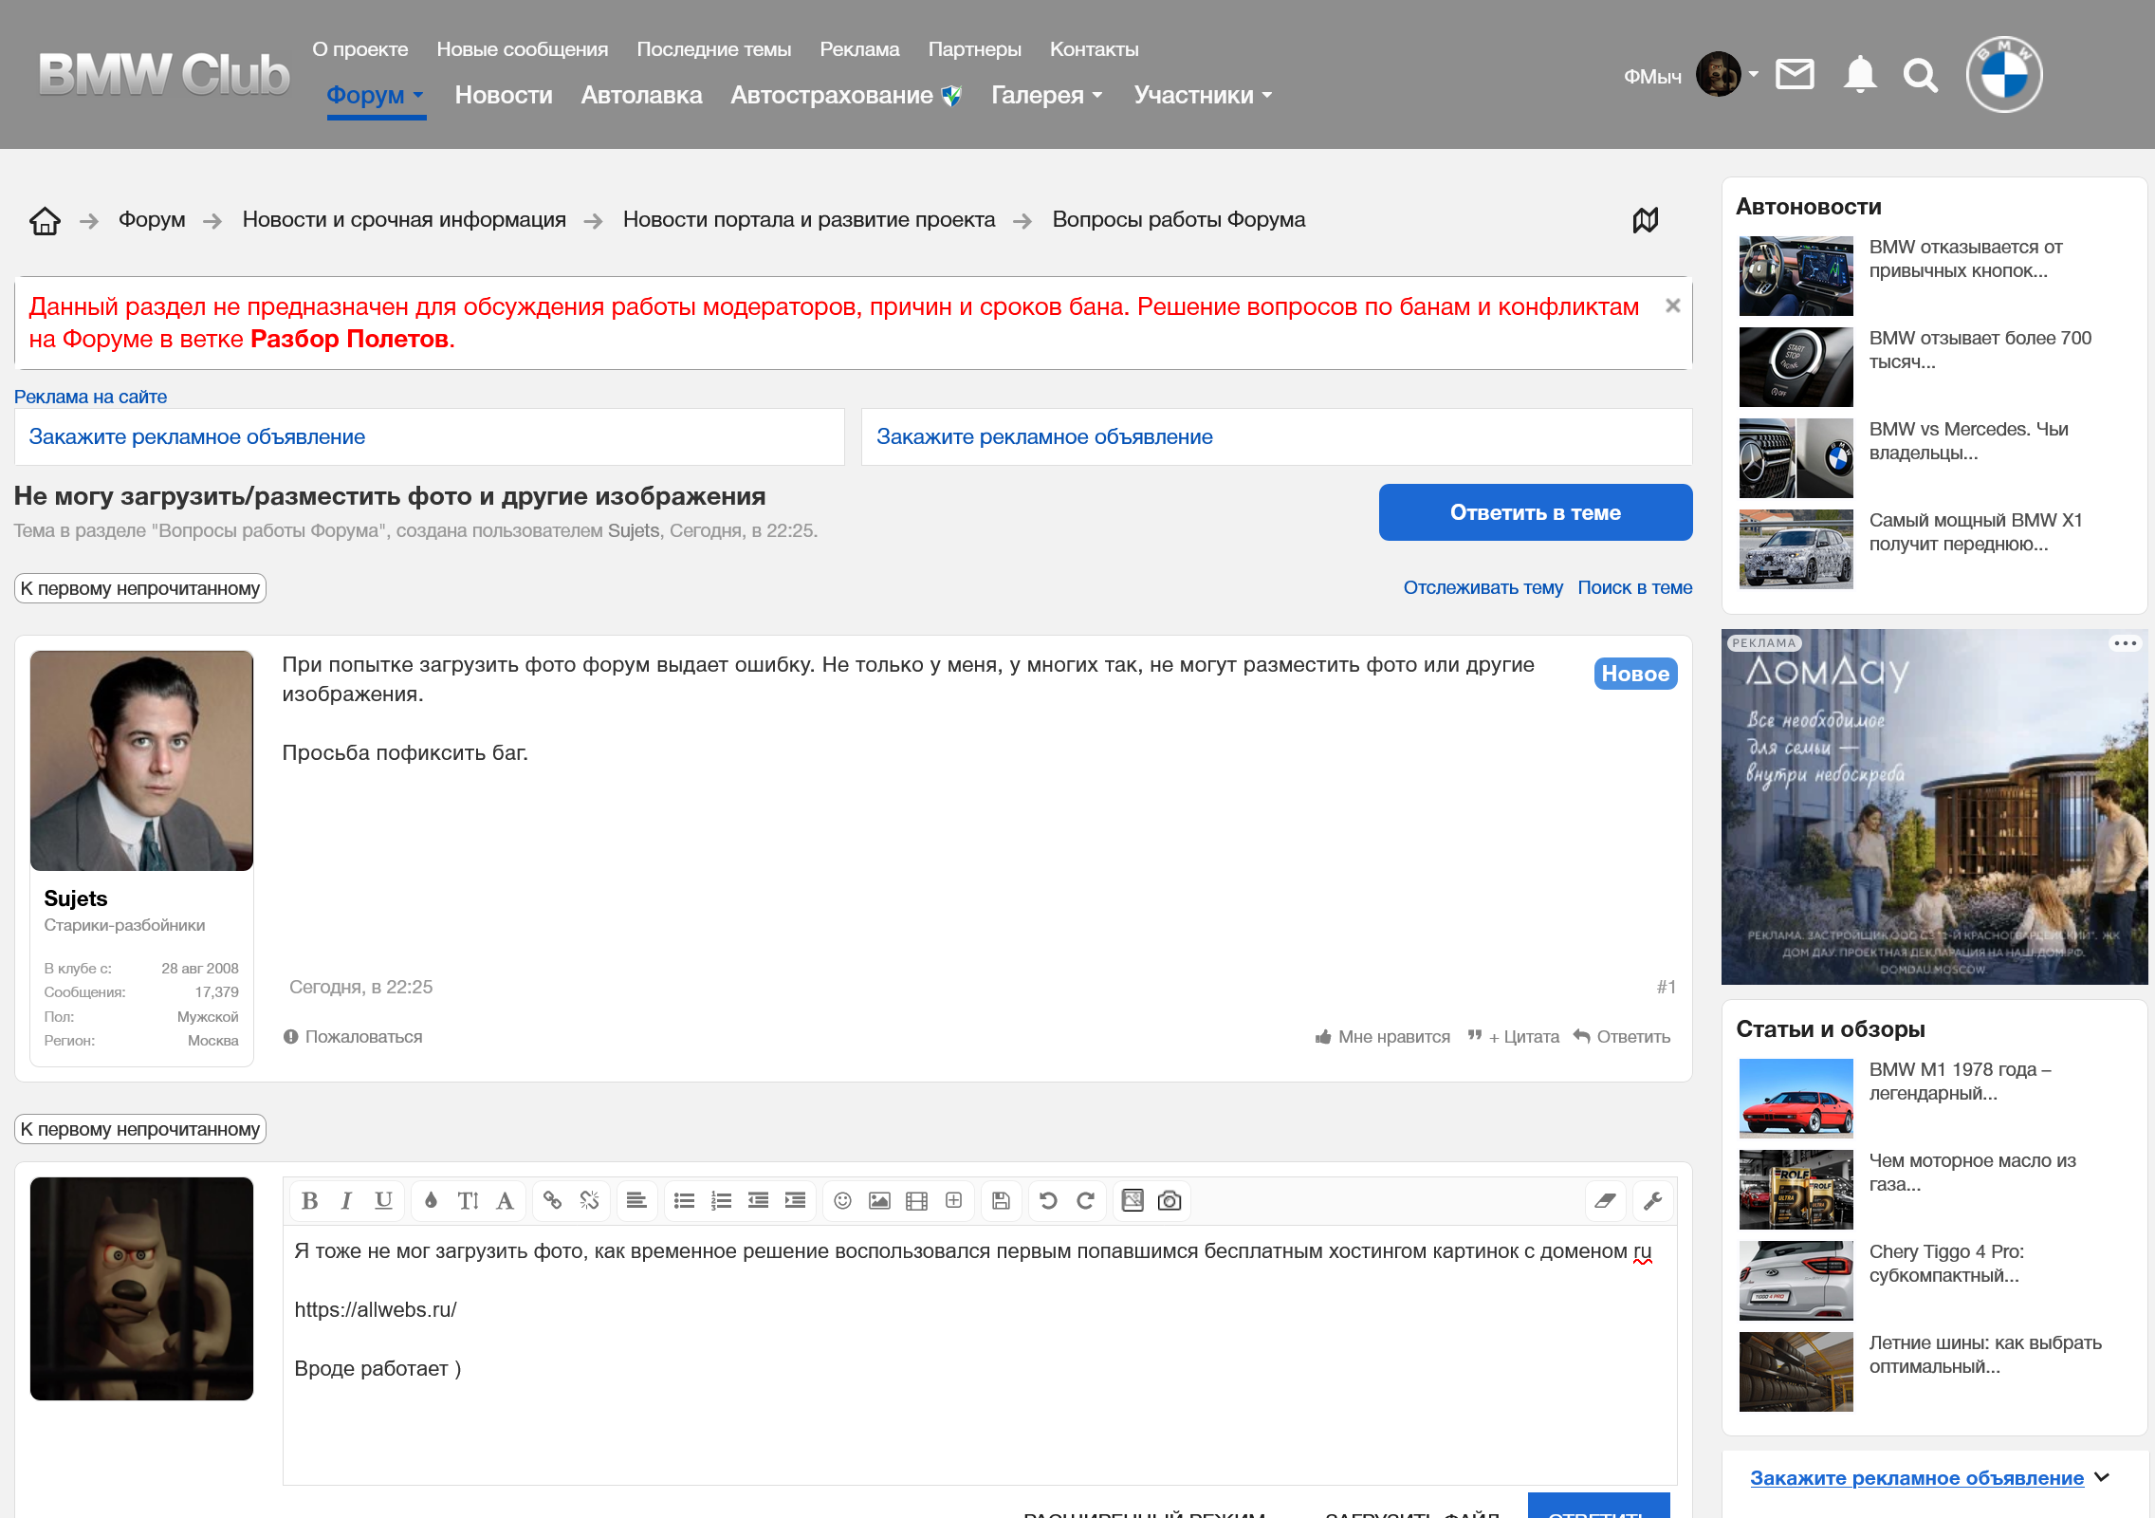Report the post via Пожаловаться
Viewport: 2155px width, 1518px height.
pos(353,1037)
